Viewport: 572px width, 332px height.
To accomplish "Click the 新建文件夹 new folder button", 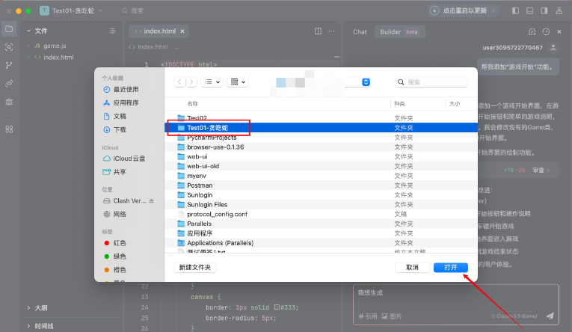I will pyautogui.click(x=195, y=267).
